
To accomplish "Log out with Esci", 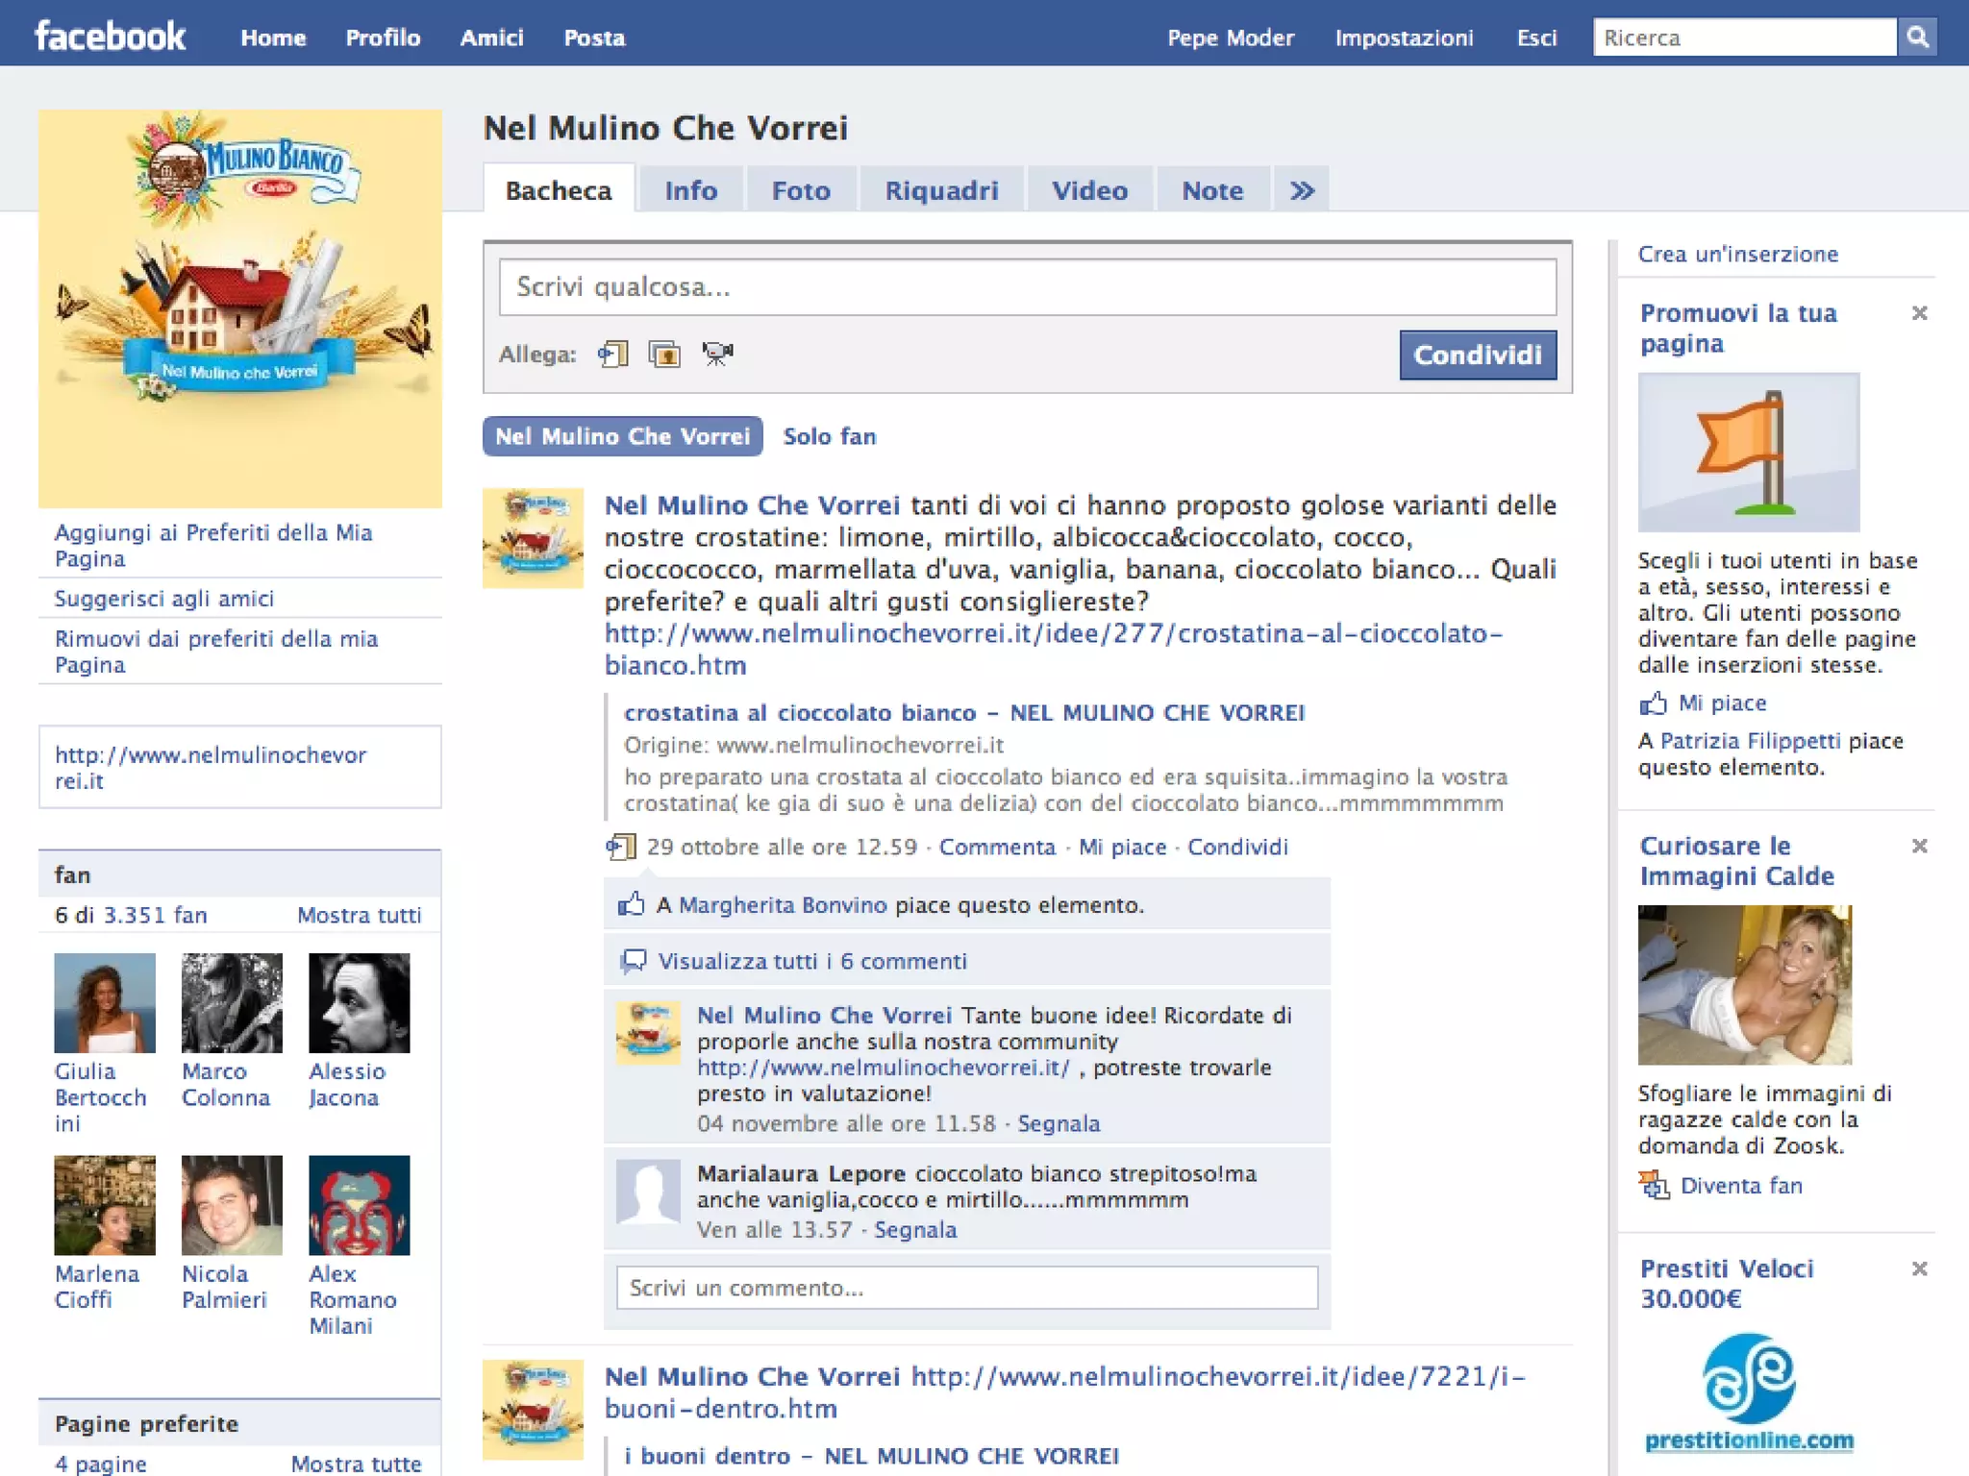I will pos(1536,37).
